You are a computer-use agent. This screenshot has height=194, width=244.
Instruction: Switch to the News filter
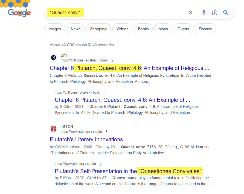75,29
